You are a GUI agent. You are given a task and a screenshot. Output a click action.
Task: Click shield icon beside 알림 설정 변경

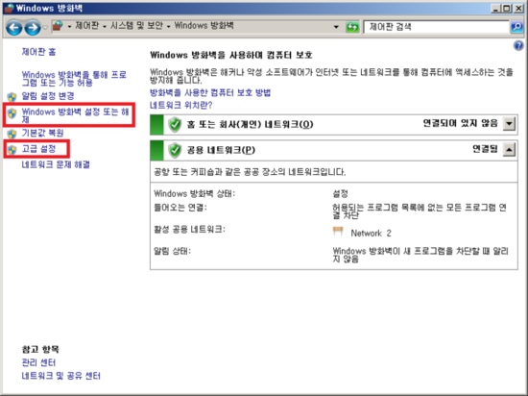[12, 97]
